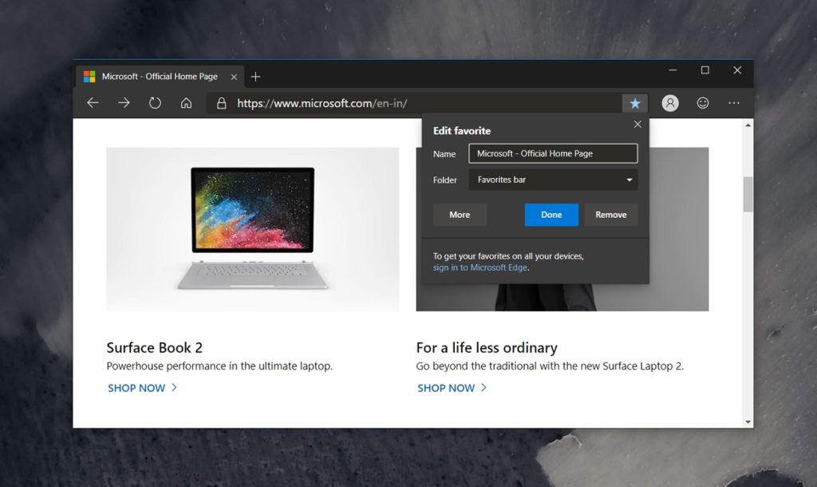Click the Name input field of Edit favorite
817x487 pixels.
553,153
